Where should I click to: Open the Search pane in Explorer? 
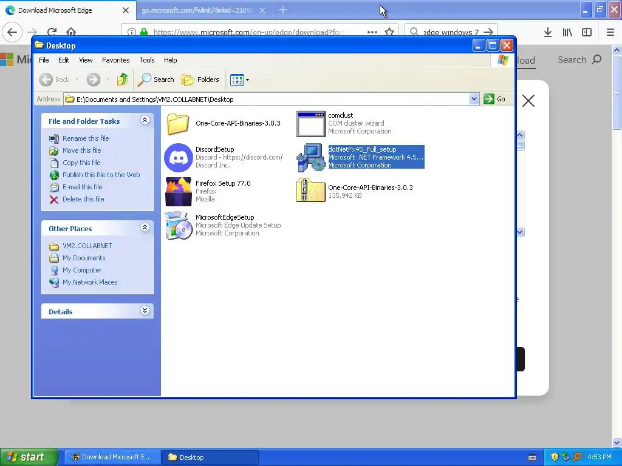[x=156, y=79]
